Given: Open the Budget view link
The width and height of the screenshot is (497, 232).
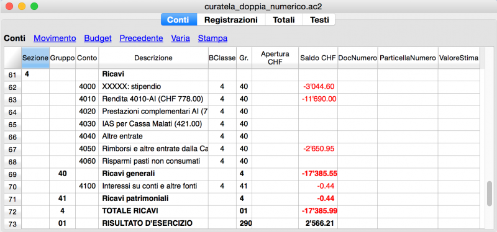Looking at the screenshot, I should click(98, 38).
